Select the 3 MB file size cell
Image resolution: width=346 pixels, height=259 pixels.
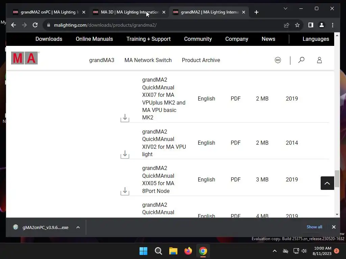[262, 179]
